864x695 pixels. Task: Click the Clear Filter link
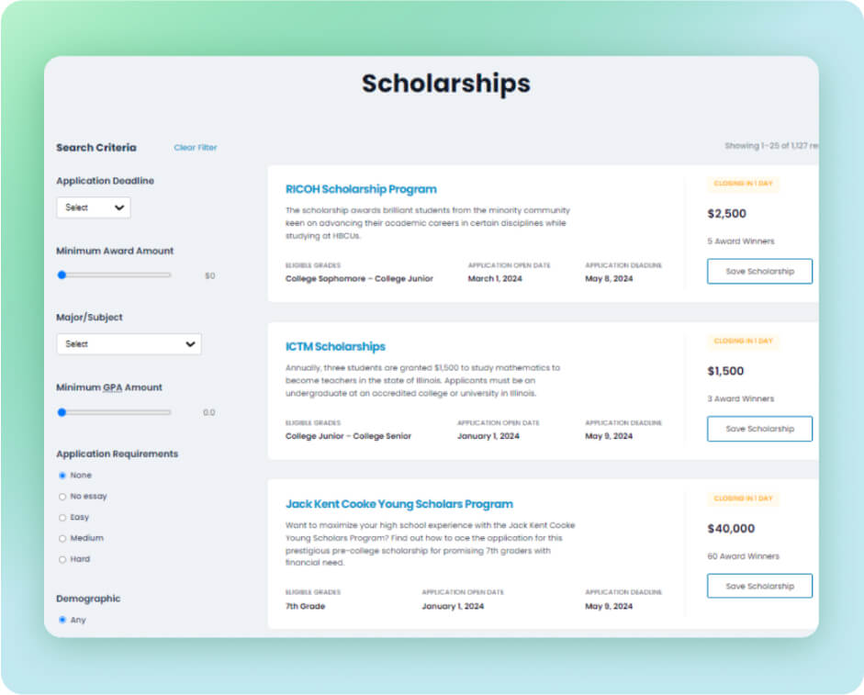pos(196,148)
